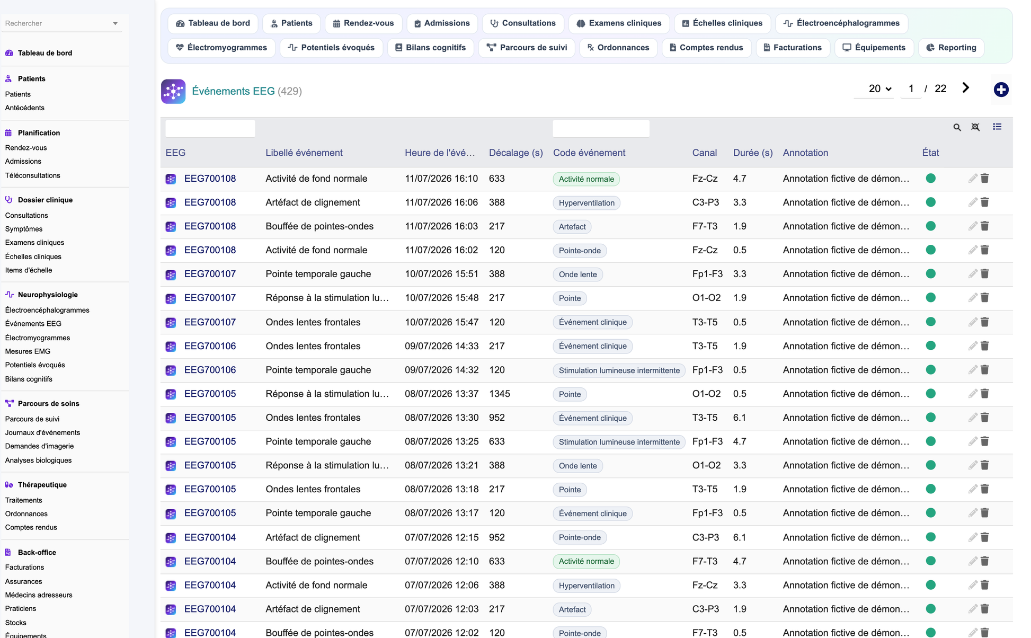Image resolution: width=1031 pixels, height=638 pixels.
Task: Edit the EEG700104 12:03 row
Action: pos(973,609)
